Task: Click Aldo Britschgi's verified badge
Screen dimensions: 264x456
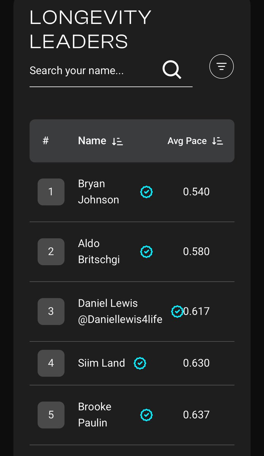Action: tap(147, 252)
